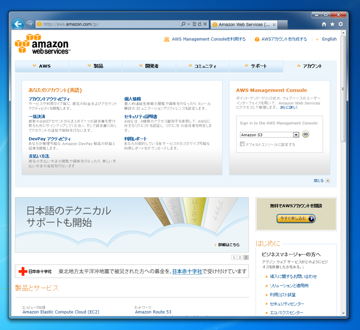Click さらに詳しく link in Console panel
The image size is (360, 330).
point(288,107)
